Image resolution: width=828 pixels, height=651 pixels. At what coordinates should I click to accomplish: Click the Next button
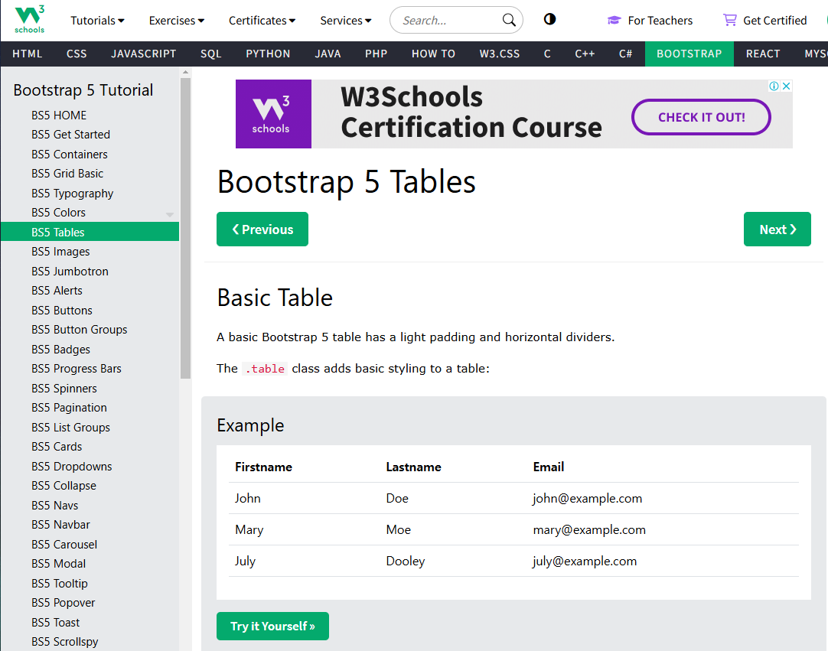[777, 229]
